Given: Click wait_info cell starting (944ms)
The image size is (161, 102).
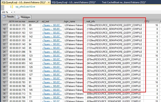Looking at the screenshot, I should tap(115, 67).
